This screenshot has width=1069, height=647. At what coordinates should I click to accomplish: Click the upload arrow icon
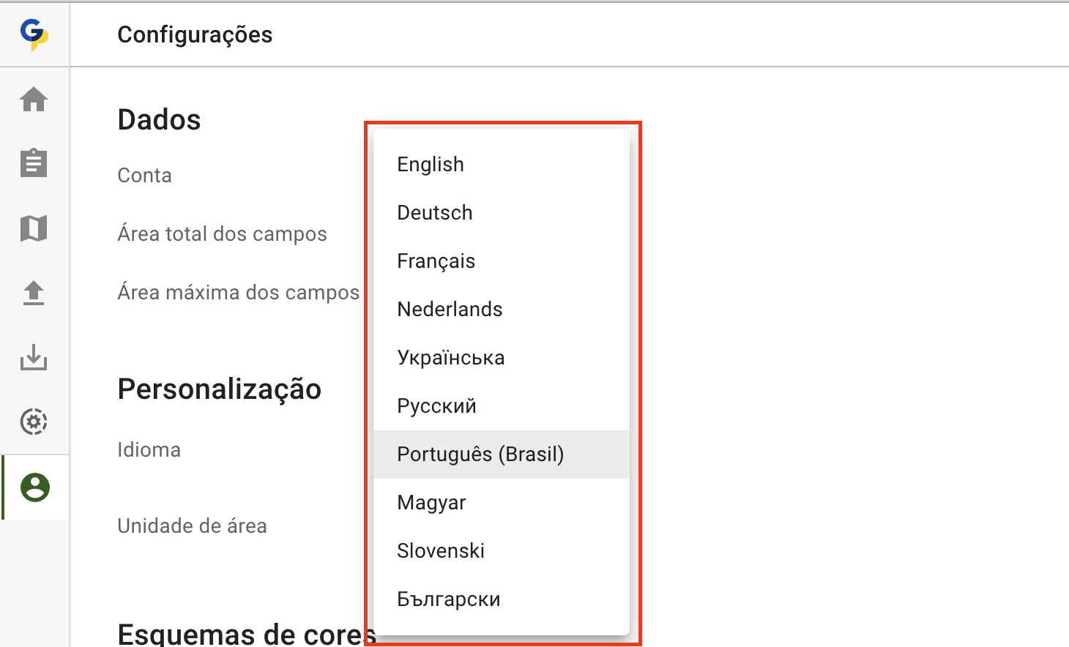click(34, 293)
